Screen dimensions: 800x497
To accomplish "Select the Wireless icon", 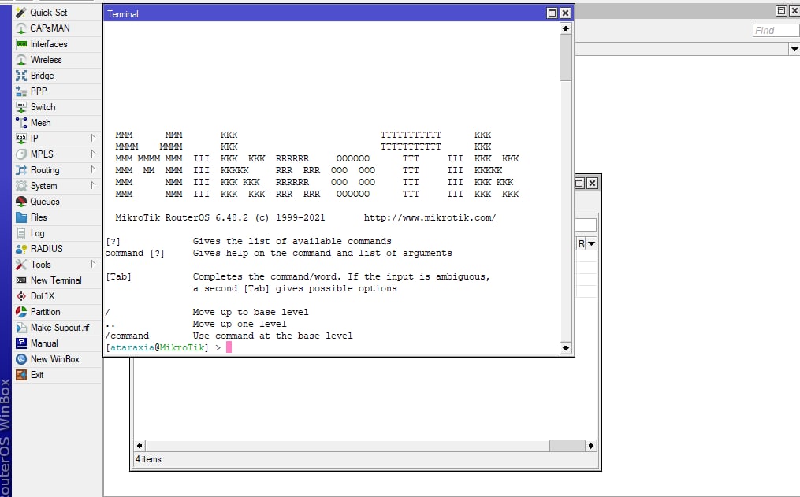I will pyautogui.click(x=21, y=60).
